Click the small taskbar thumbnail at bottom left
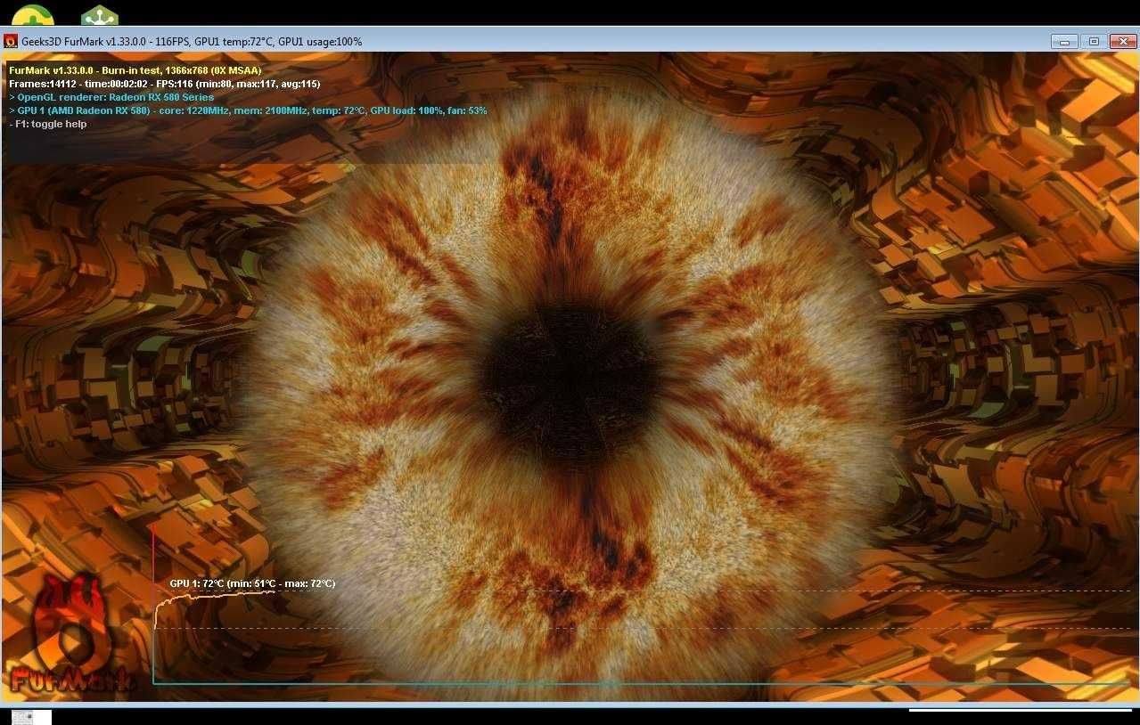 31,717
